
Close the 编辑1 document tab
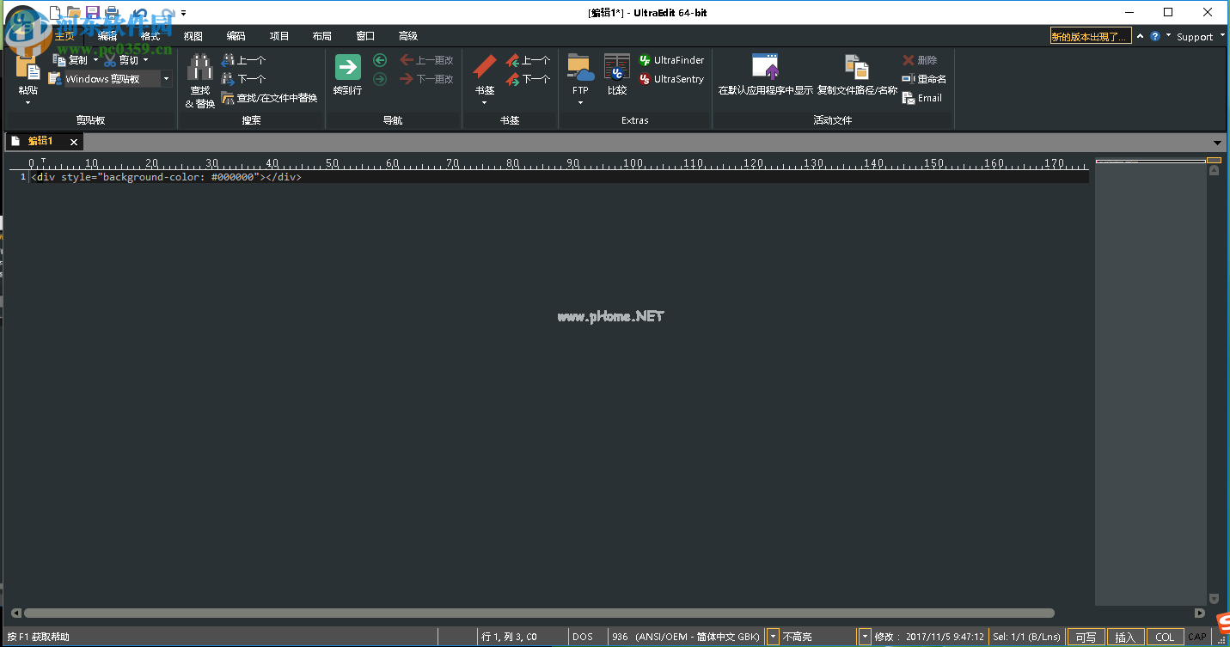pos(74,143)
